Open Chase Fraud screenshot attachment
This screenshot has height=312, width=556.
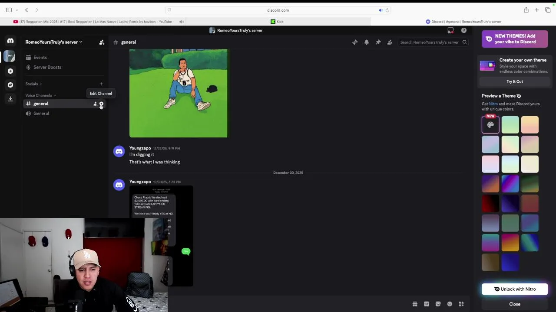tap(161, 236)
